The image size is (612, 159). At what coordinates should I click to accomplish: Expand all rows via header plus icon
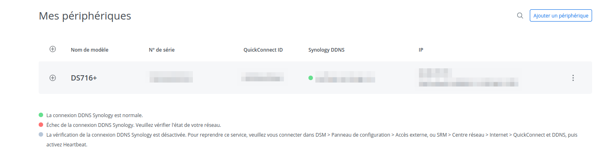pos(52,49)
